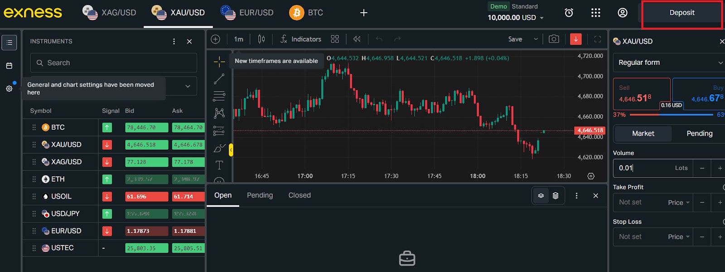Click the compare/add symbol plus circle icon
The image size is (725, 272).
point(216,39)
